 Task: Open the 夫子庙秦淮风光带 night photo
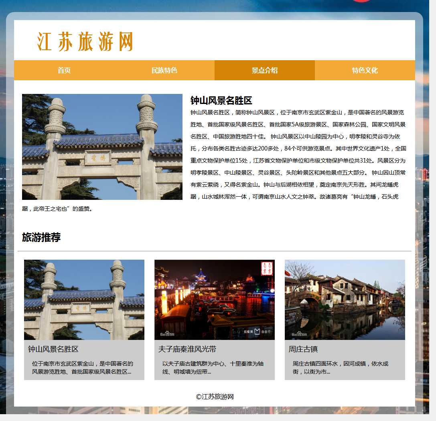(x=215, y=299)
